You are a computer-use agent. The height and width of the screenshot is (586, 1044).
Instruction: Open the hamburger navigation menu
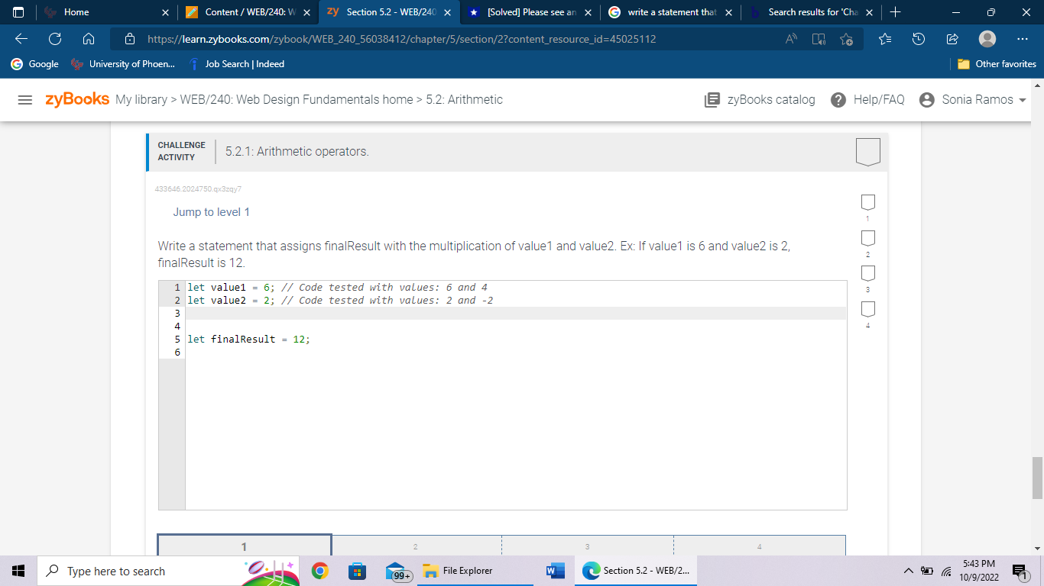pyautogui.click(x=25, y=99)
